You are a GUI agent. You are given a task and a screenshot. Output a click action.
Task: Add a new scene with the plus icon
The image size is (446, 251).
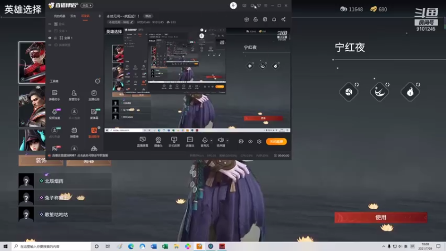pyautogui.click(x=100, y=16)
